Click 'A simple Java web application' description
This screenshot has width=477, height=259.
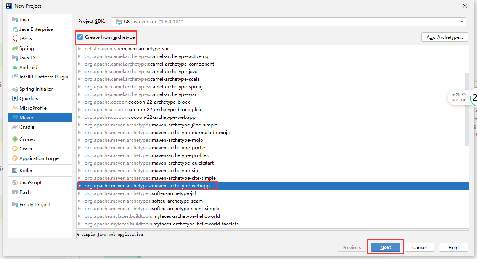[110, 234]
